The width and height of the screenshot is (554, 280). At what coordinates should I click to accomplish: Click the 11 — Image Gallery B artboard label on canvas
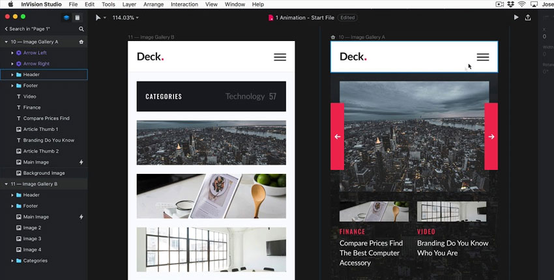tap(151, 37)
